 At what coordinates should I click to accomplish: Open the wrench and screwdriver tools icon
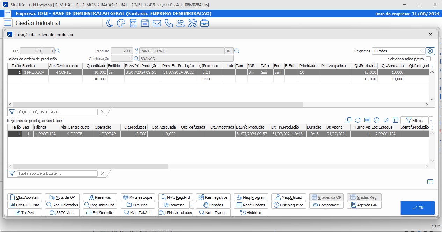point(193,23)
